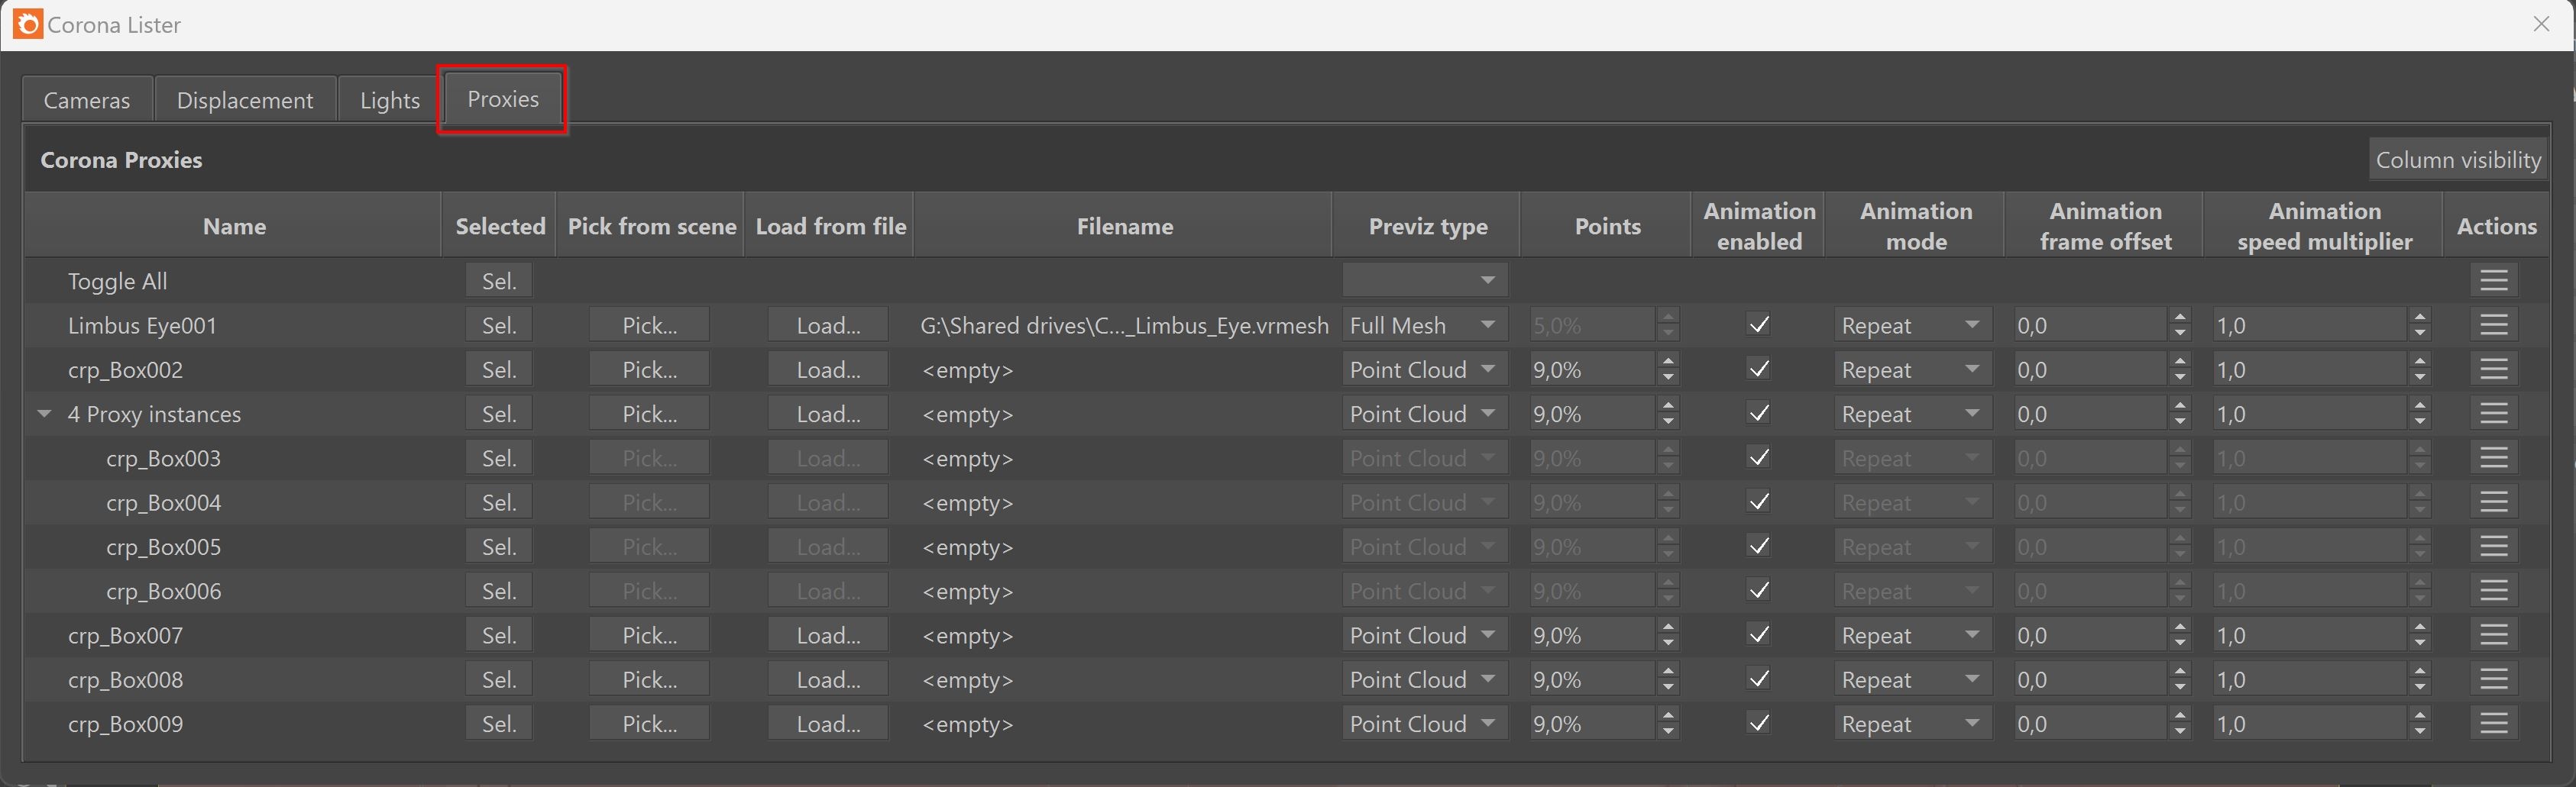Image resolution: width=2576 pixels, height=787 pixels.
Task: Click speed multiplier field of crp_Box002
Action: (2310, 369)
